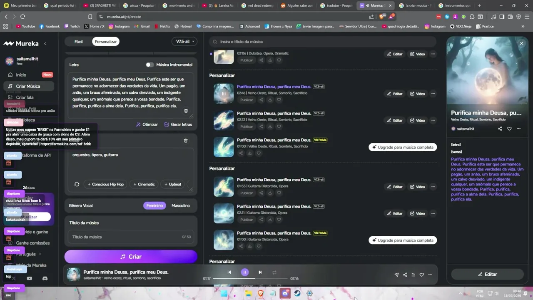Click Otimizar under the lyrics

pyautogui.click(x=147, y=125)
